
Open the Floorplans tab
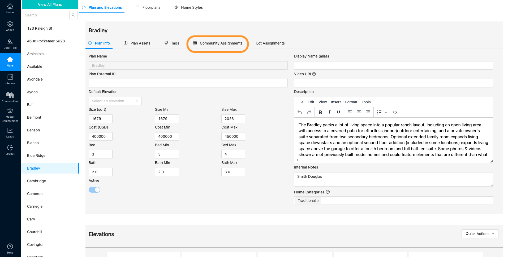(x=148, y=7)
